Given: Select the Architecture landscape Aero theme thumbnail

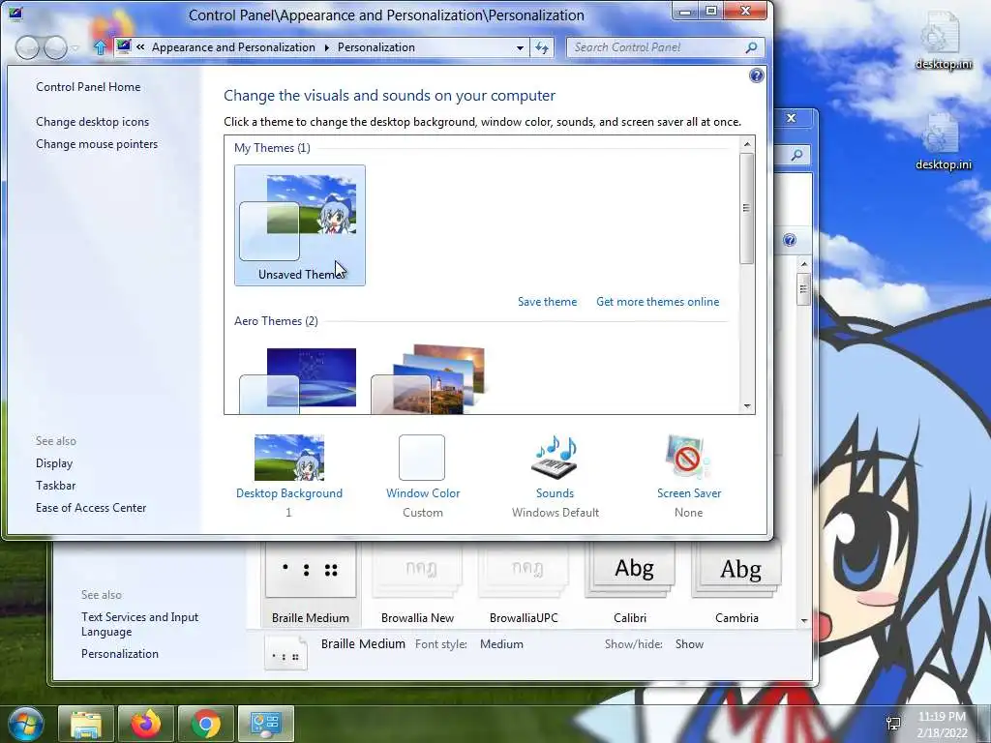Looking at the screenshot, I should click(x=429, y=379).
